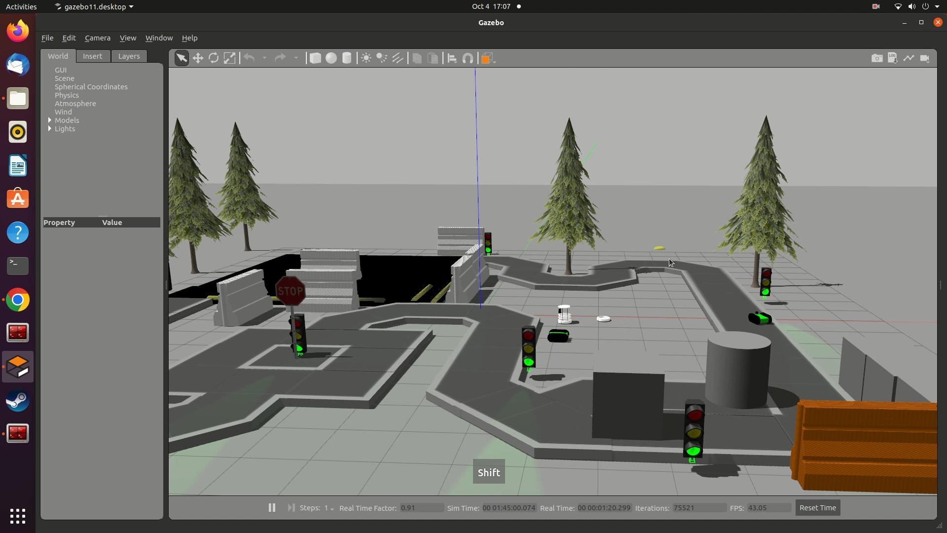Click the Iterations value field

point(699,508)
